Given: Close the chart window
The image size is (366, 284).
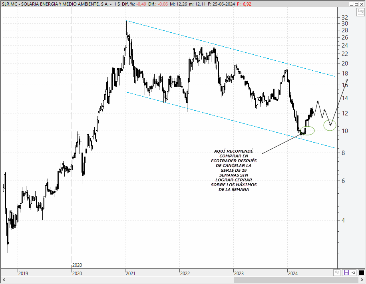Looking at the screenshot, I should coord(361,4).
